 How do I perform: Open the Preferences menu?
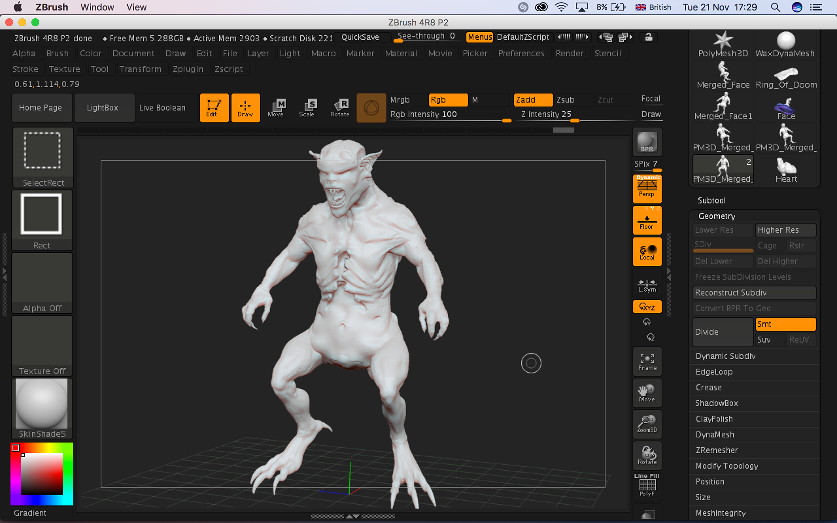(521, 53)
